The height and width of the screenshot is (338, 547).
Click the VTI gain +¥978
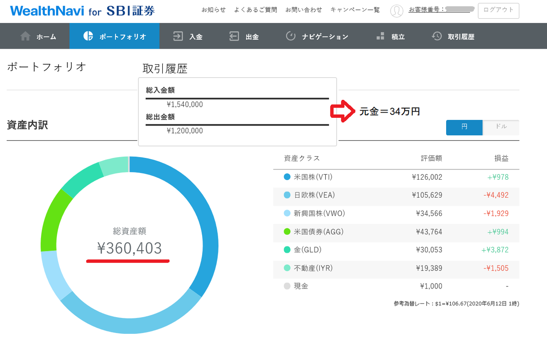click(x=498, y=177)
